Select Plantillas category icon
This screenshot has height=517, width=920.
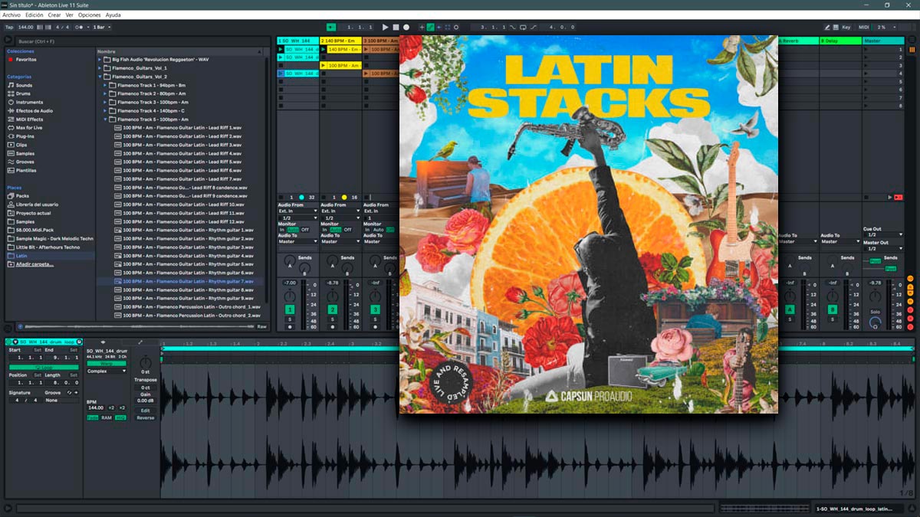(x=10, y=170)
